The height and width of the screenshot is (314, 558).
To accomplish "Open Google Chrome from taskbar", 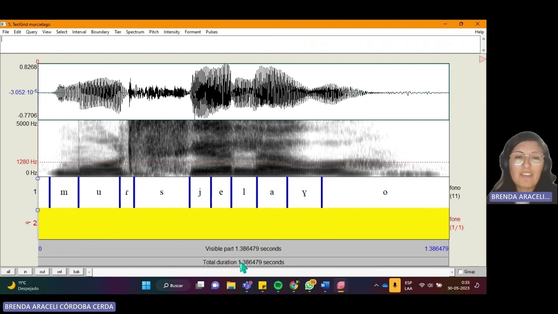I will (x=294, y=286).
